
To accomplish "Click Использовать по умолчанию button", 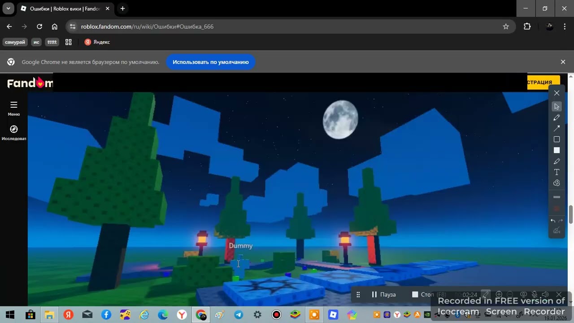I will click(210, 62).
